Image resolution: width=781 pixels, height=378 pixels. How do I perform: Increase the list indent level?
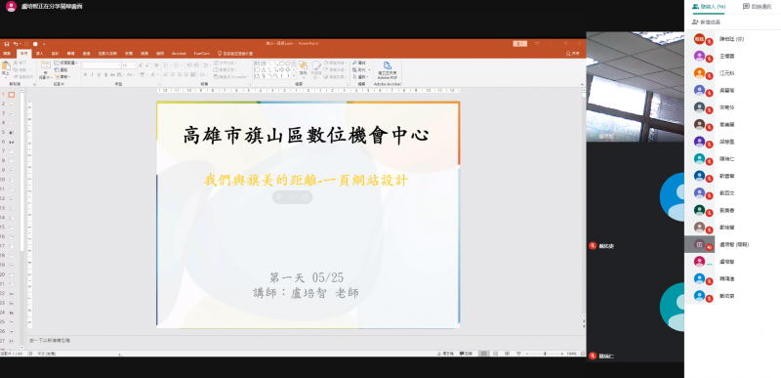click(x=196, y=65)
